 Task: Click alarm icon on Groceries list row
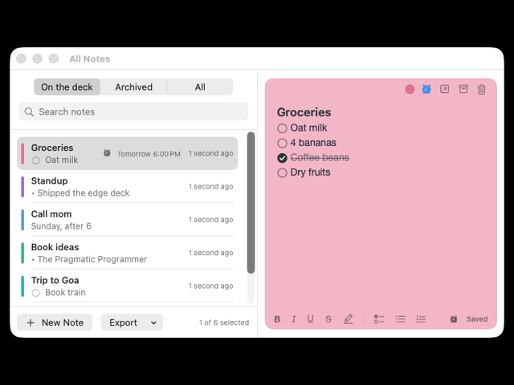107,153
